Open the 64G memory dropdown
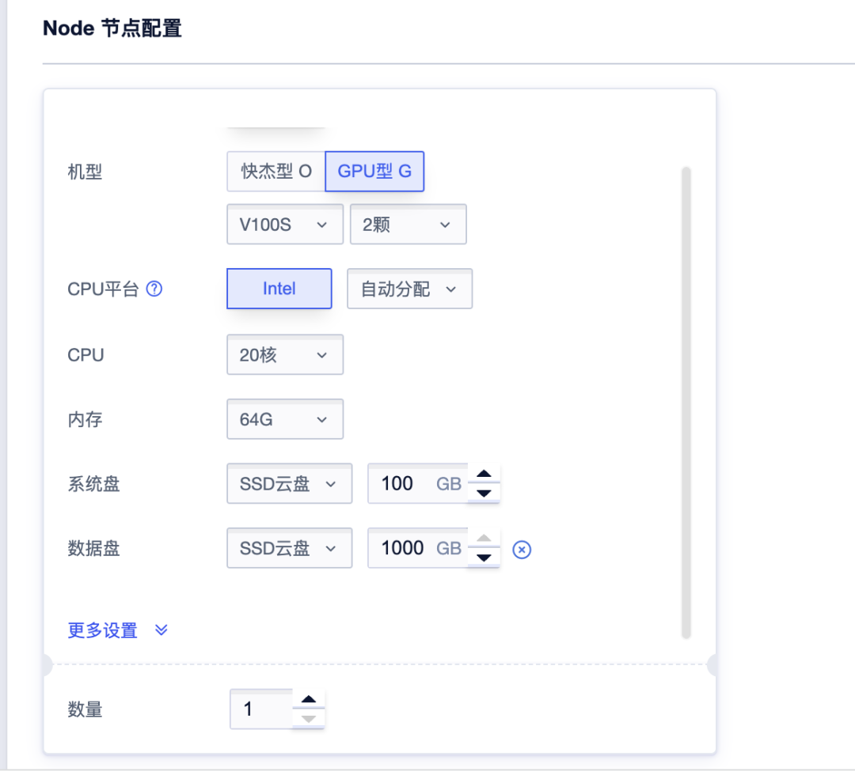The height and width of the screenshot is (775, 855). point(285,419)
